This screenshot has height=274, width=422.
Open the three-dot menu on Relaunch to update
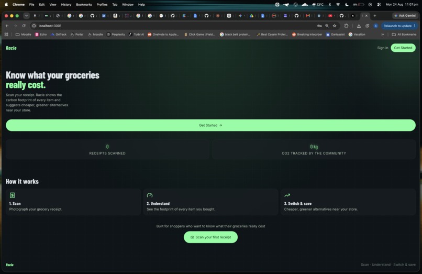pos(415,26)
